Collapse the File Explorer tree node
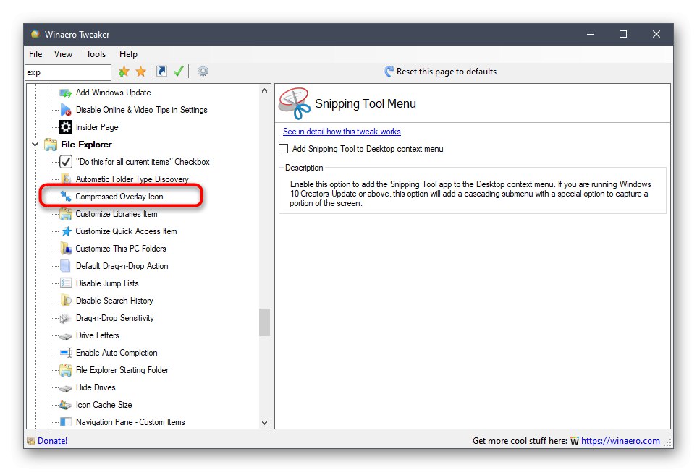 (35, 145)
